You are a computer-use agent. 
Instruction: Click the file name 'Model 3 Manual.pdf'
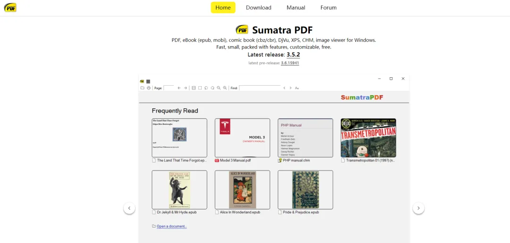236,160
